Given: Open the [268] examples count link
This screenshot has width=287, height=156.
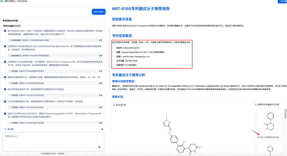Looking at the screenshot, I should click(261, 137).
